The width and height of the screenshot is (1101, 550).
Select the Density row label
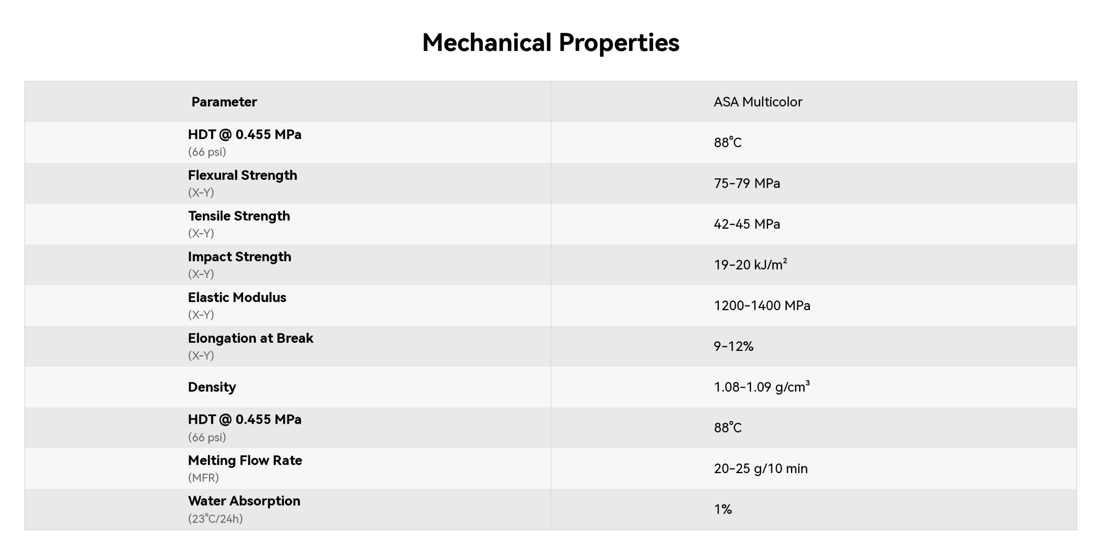[212, 387]
